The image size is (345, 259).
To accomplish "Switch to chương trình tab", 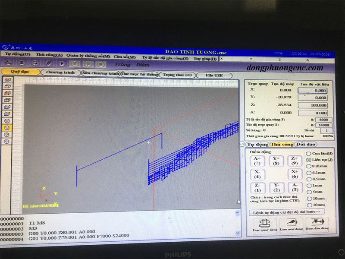I will pyautogui.click(x=60, y=73).
